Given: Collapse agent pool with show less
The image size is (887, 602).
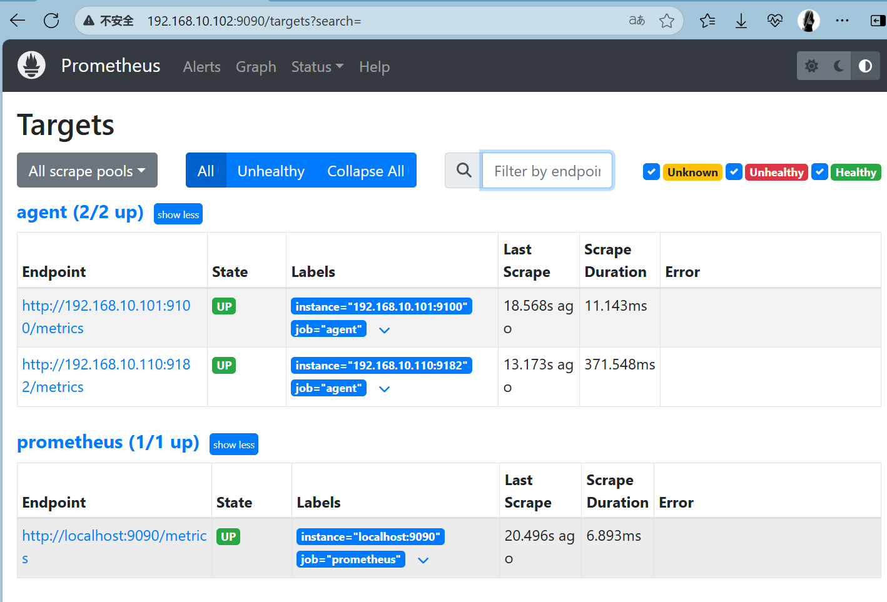Looking at the screenshot, I should (x=178, y=214).
